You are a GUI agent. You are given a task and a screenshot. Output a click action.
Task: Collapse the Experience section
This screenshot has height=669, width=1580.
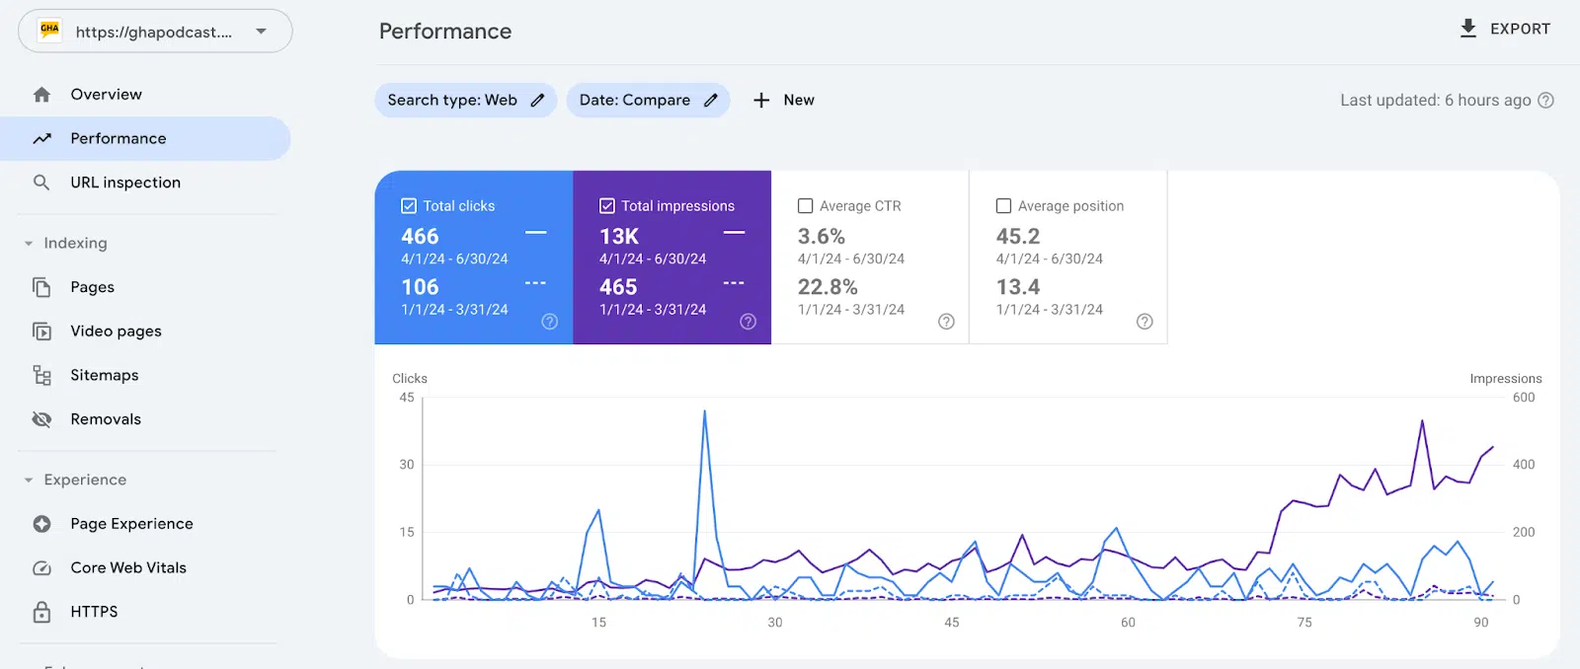[29, 481]
